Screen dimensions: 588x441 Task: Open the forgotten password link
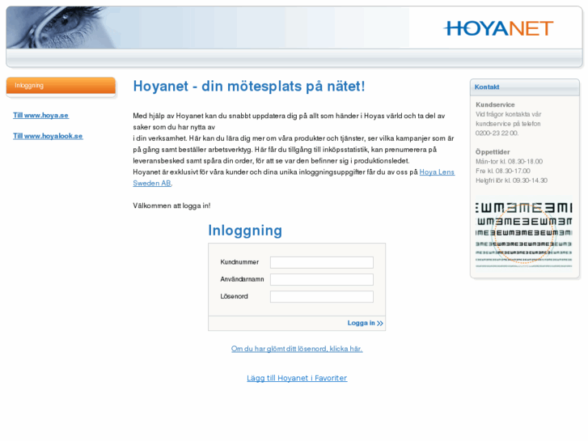click(x=297, y=349)
